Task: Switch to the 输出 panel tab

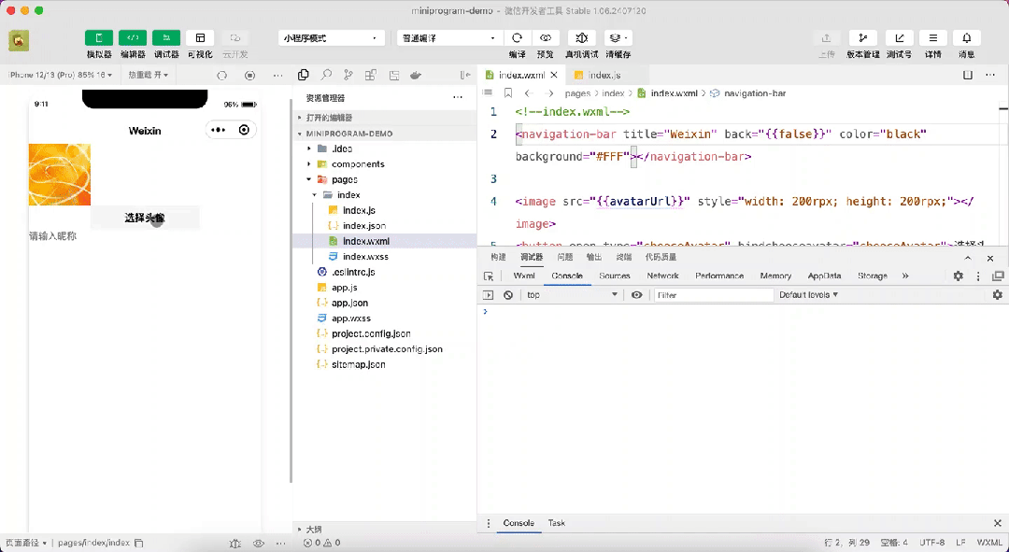Action: tap(594, 258)
